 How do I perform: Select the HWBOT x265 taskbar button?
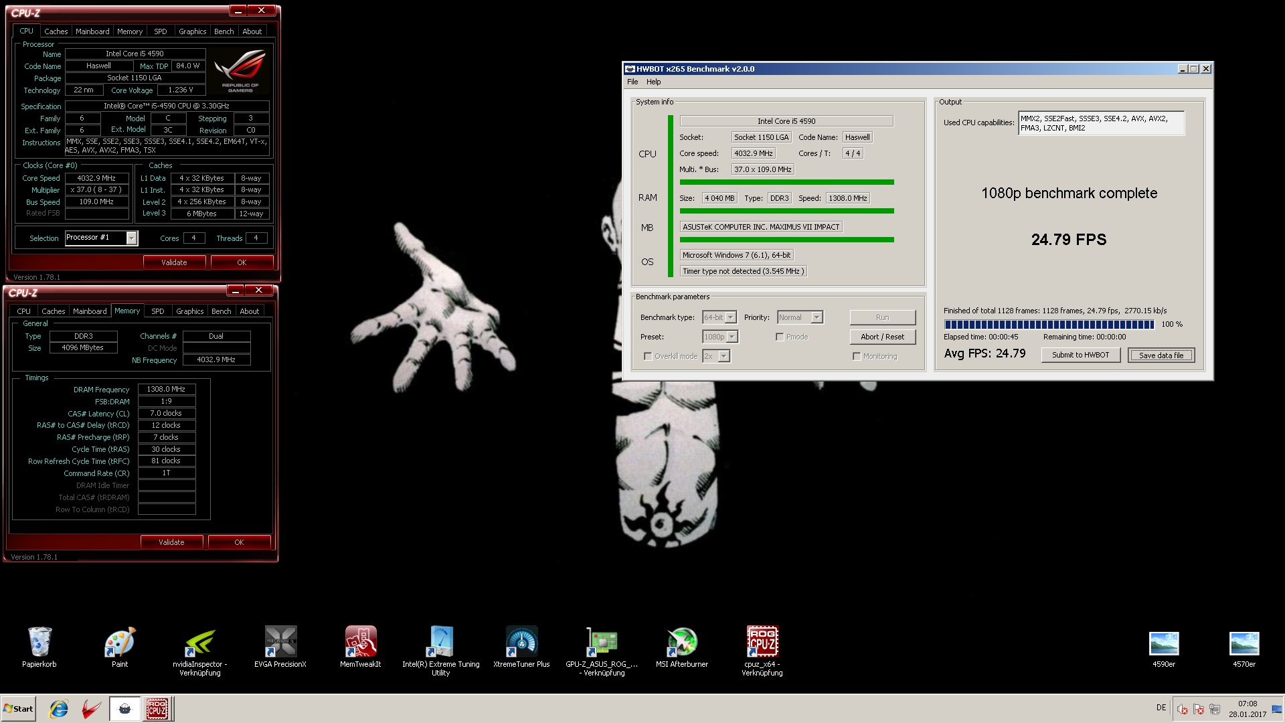point(124,709)
